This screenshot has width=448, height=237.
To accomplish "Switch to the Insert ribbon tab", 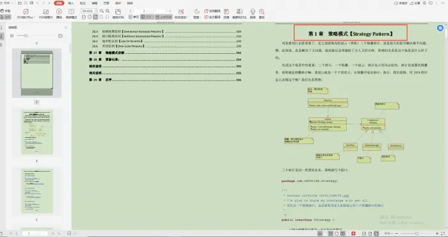I will coord(71,3).
